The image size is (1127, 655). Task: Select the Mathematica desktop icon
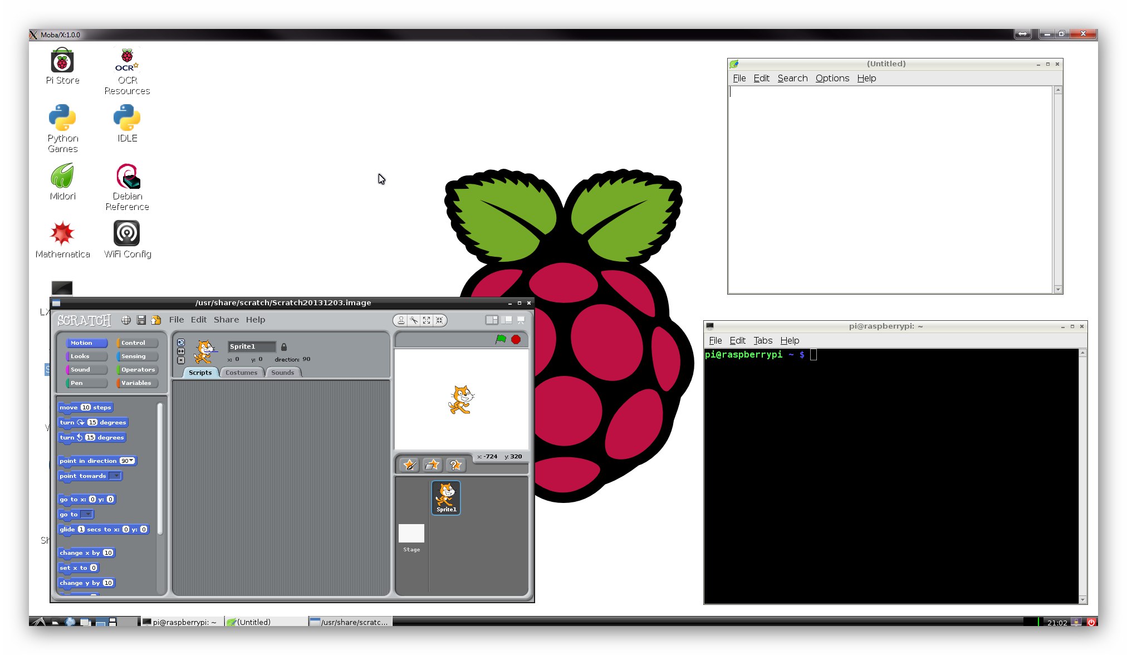click(62, 239)
